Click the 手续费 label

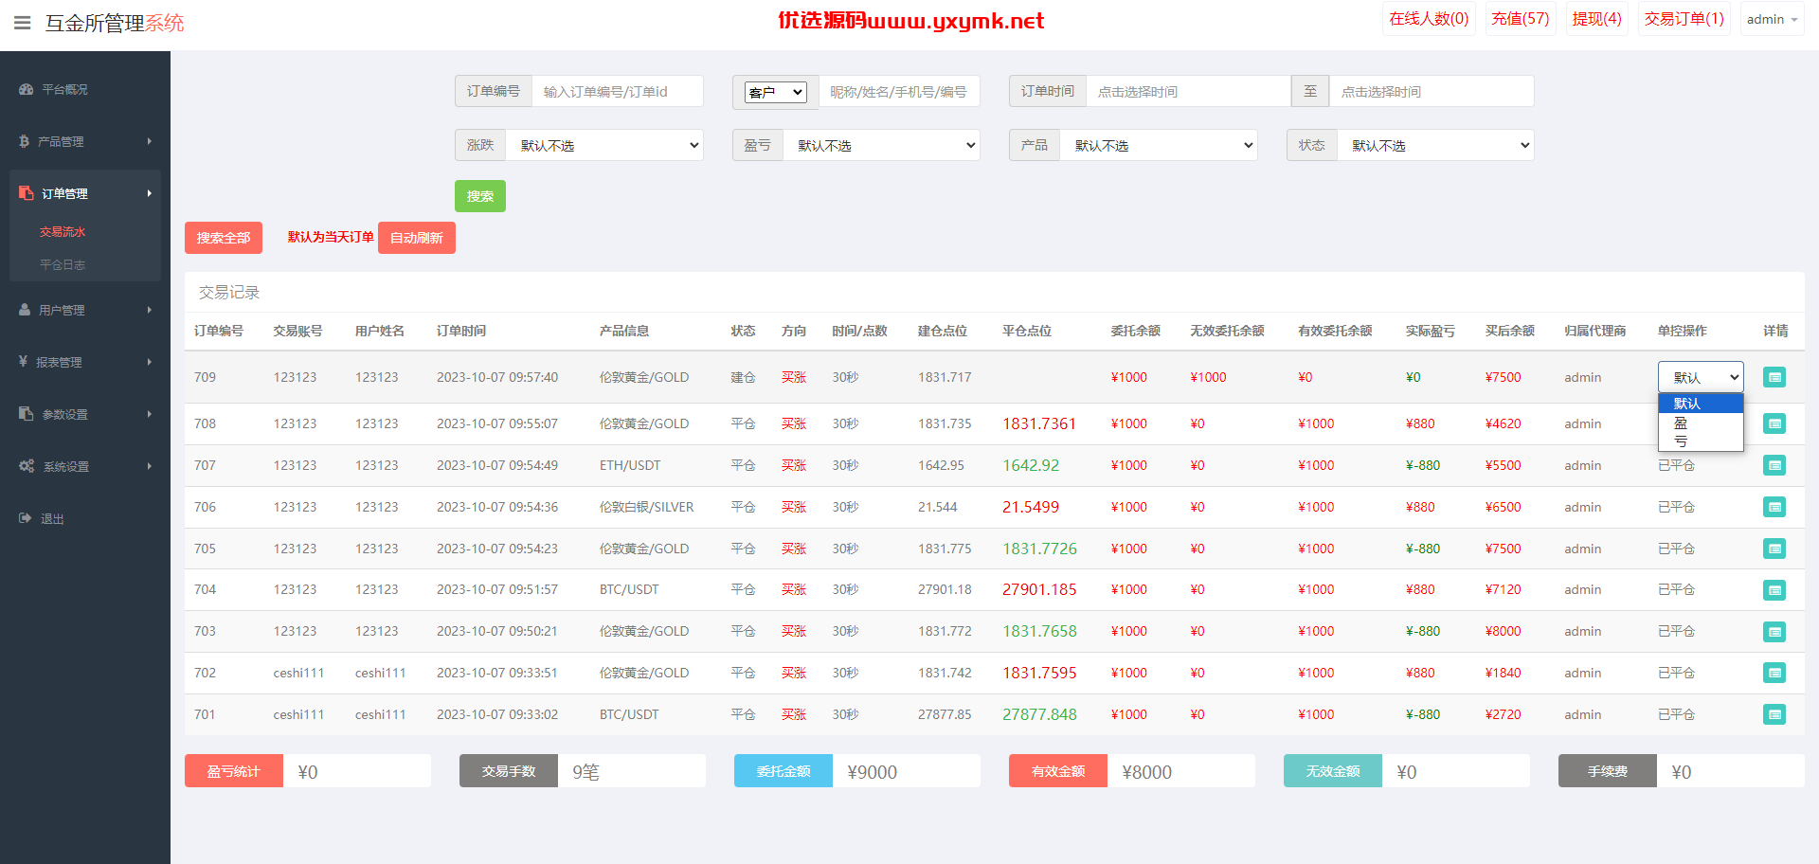point(1608,771)
